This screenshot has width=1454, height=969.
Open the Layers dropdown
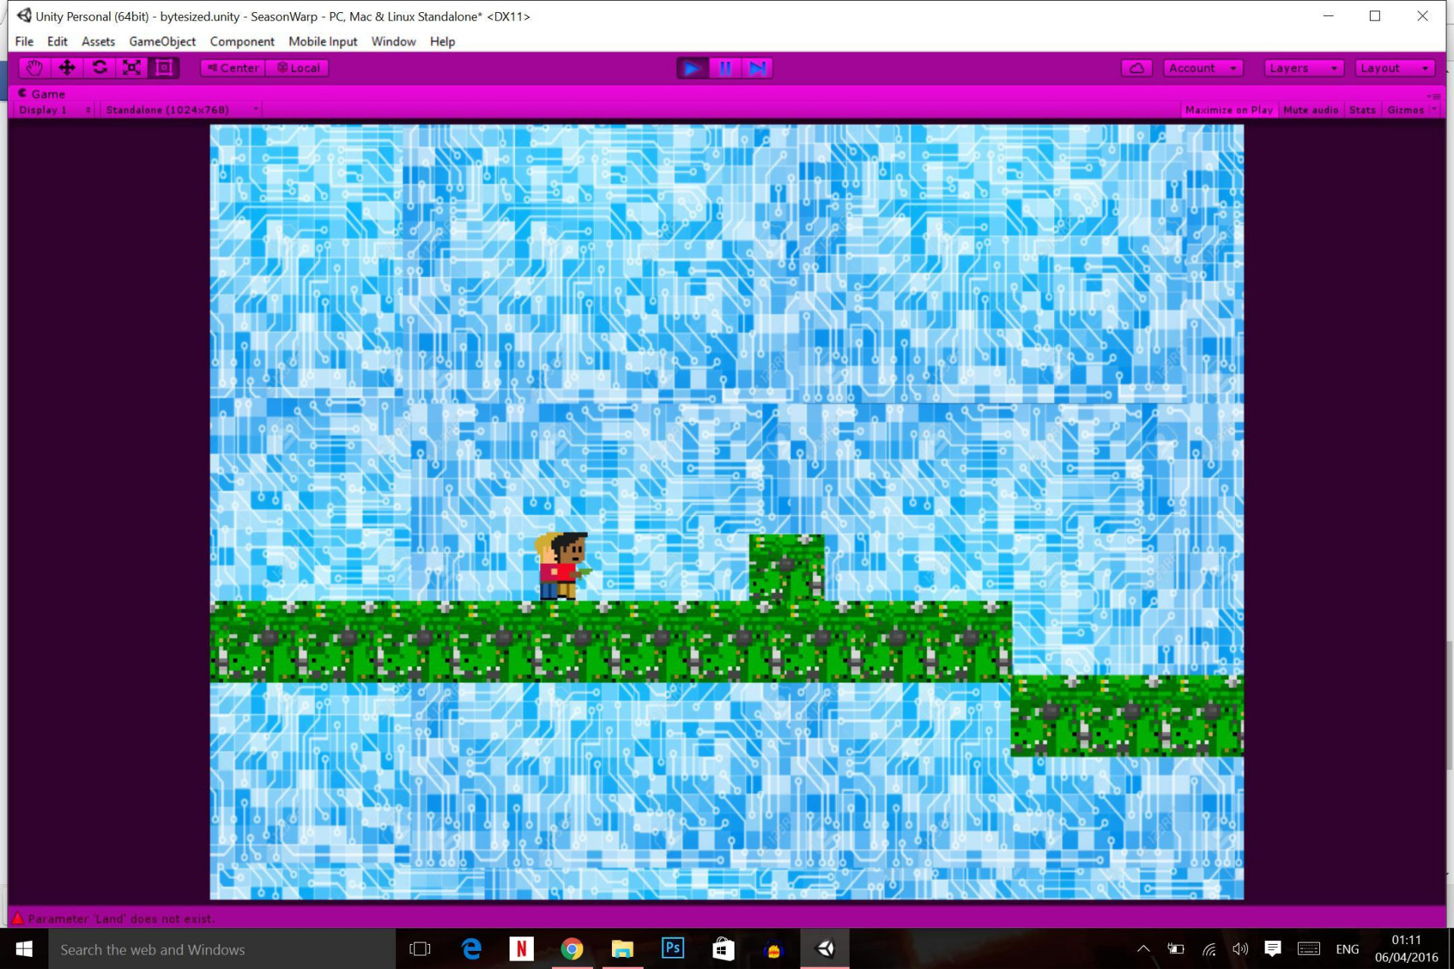1304,68
